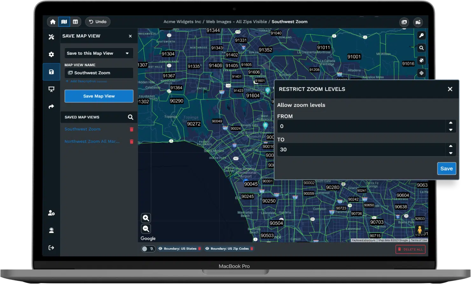
Task: Switch to the table grid view tab
Action: pyautogui.click(x=75, y=22)
